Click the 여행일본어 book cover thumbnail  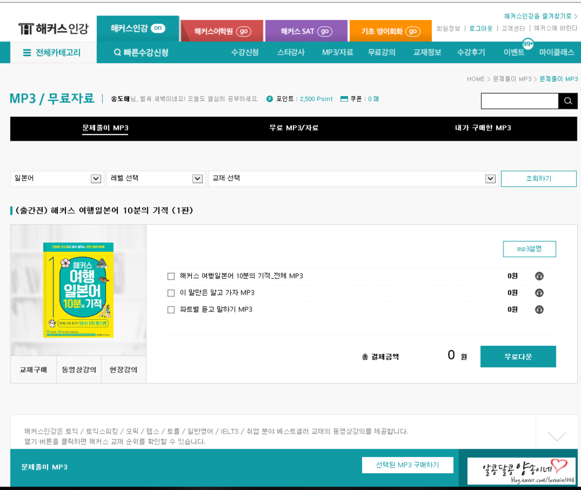78,290
